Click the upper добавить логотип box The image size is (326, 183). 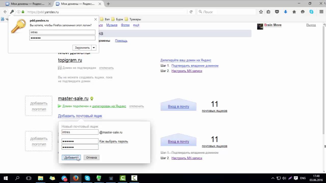coord(39,106)
